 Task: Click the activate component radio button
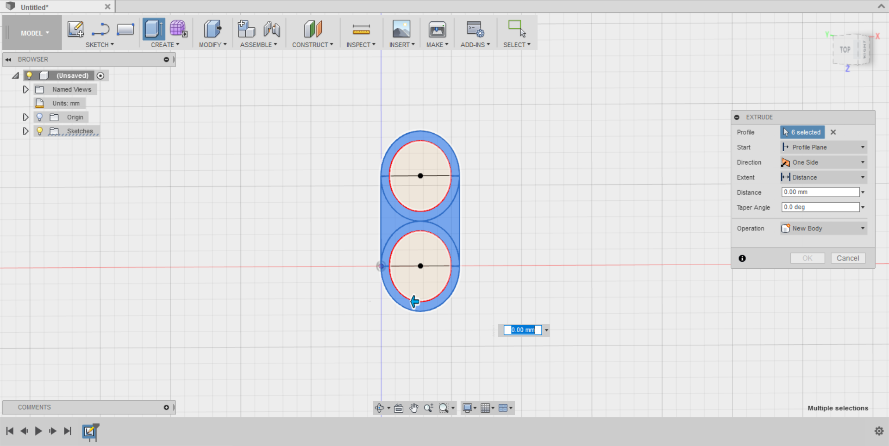click(x=100, y=75)
